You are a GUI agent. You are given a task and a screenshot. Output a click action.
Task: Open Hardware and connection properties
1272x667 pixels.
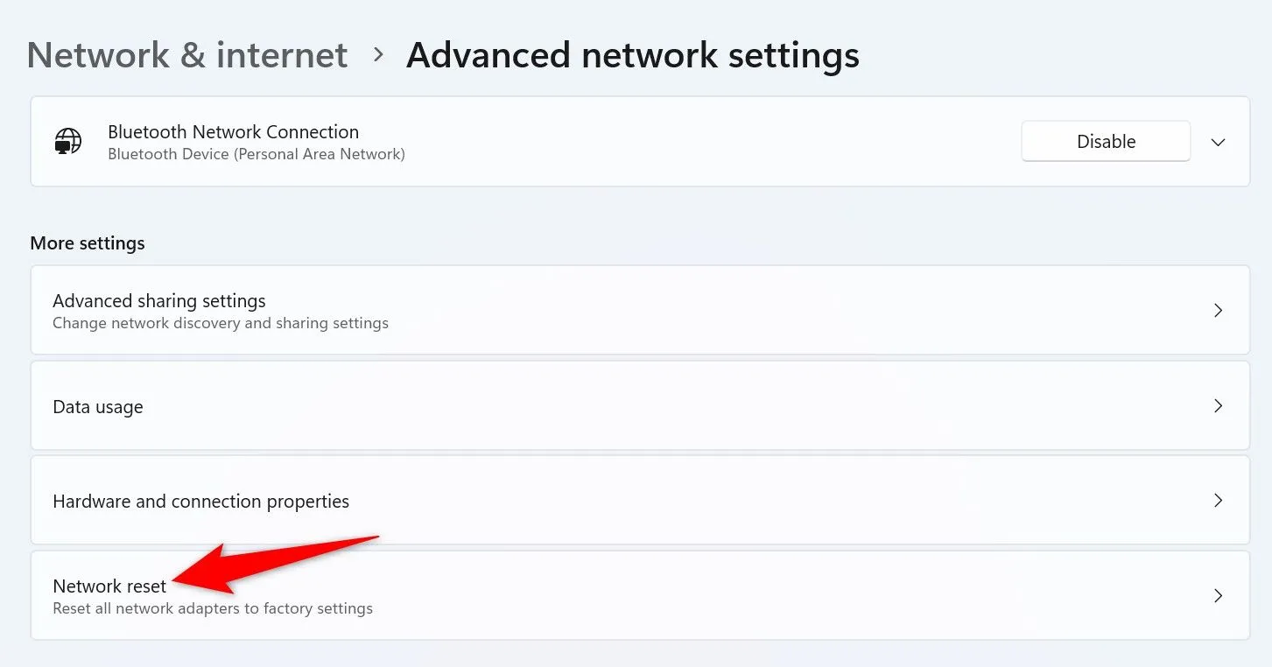[201, 502]
